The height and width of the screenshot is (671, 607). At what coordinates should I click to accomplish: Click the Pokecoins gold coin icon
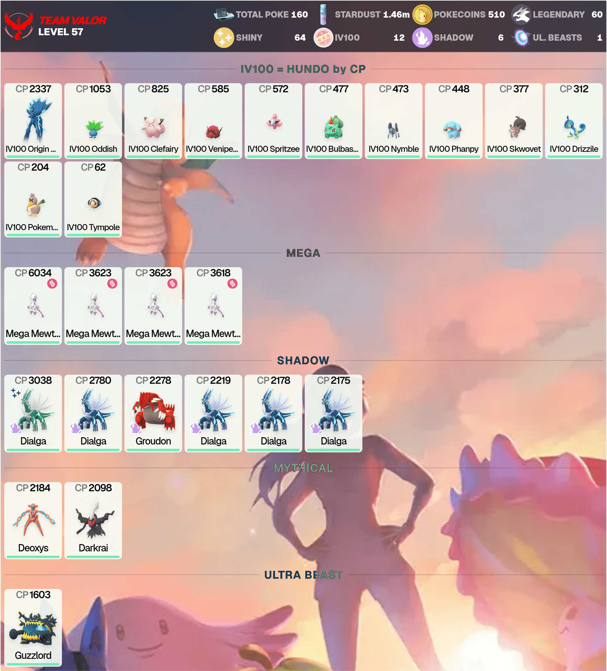tap(422, 15)
